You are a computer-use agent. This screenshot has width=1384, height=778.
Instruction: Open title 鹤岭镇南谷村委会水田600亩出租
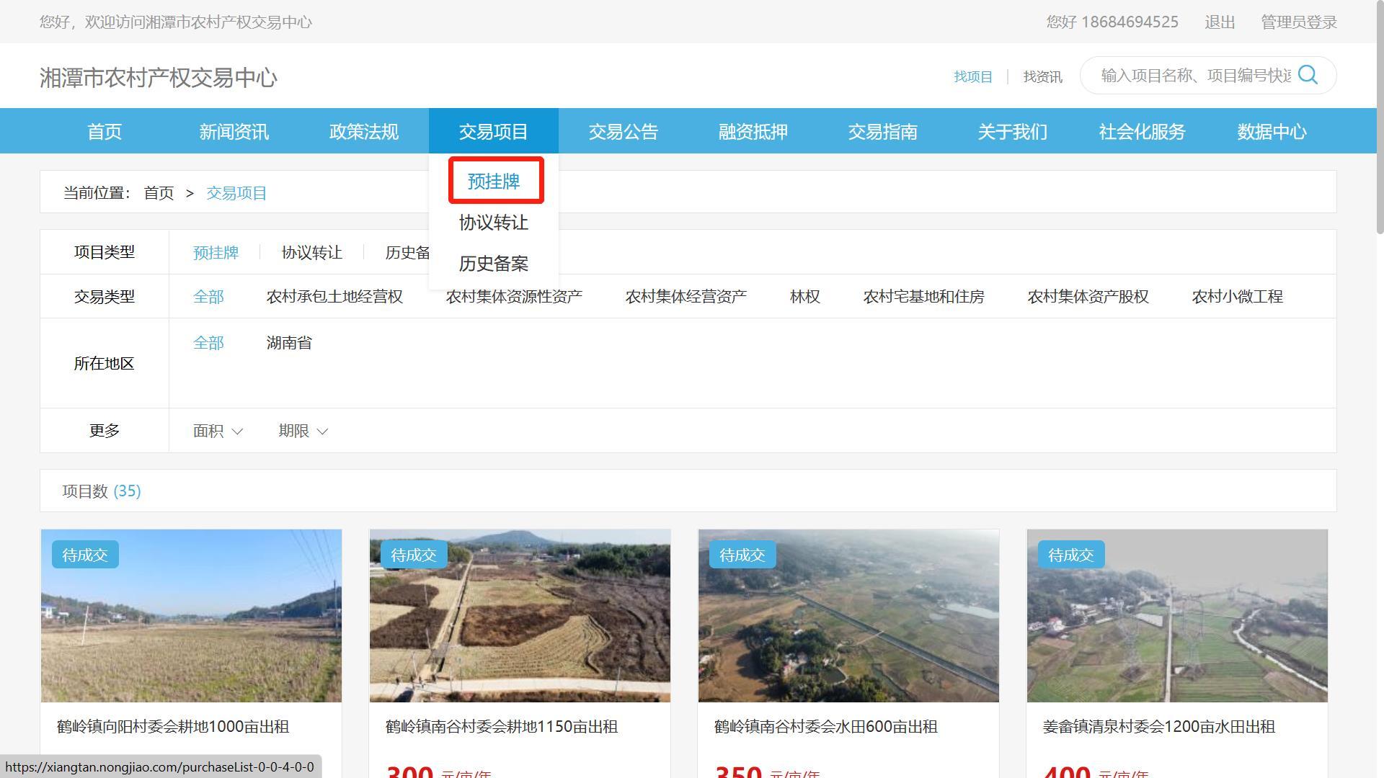tap(826, 727)
